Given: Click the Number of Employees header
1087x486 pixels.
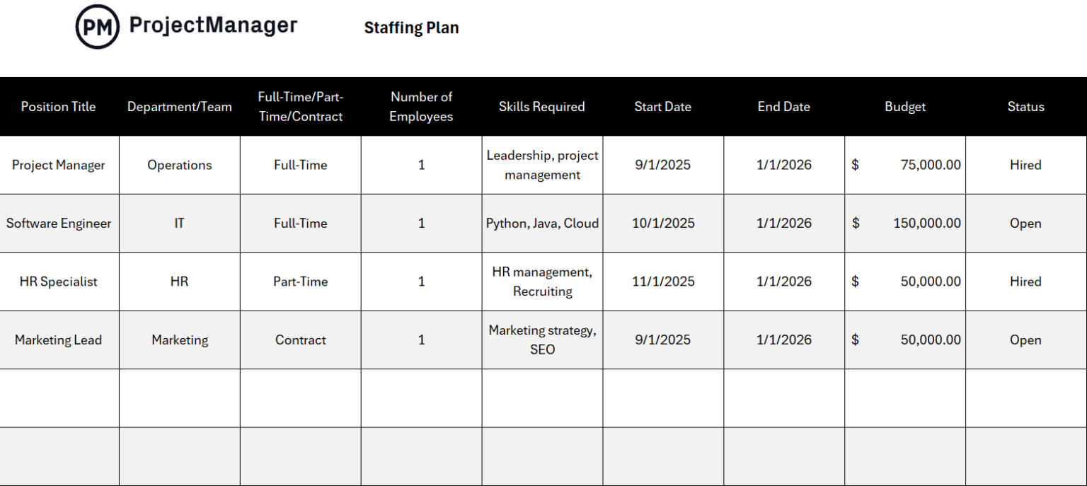Looking at the screenshot, I should [421, 107].
